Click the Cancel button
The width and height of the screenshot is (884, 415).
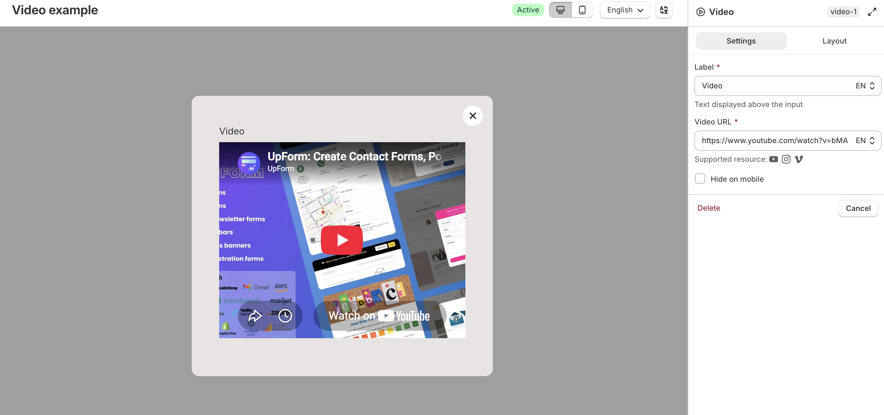(858, 208)
